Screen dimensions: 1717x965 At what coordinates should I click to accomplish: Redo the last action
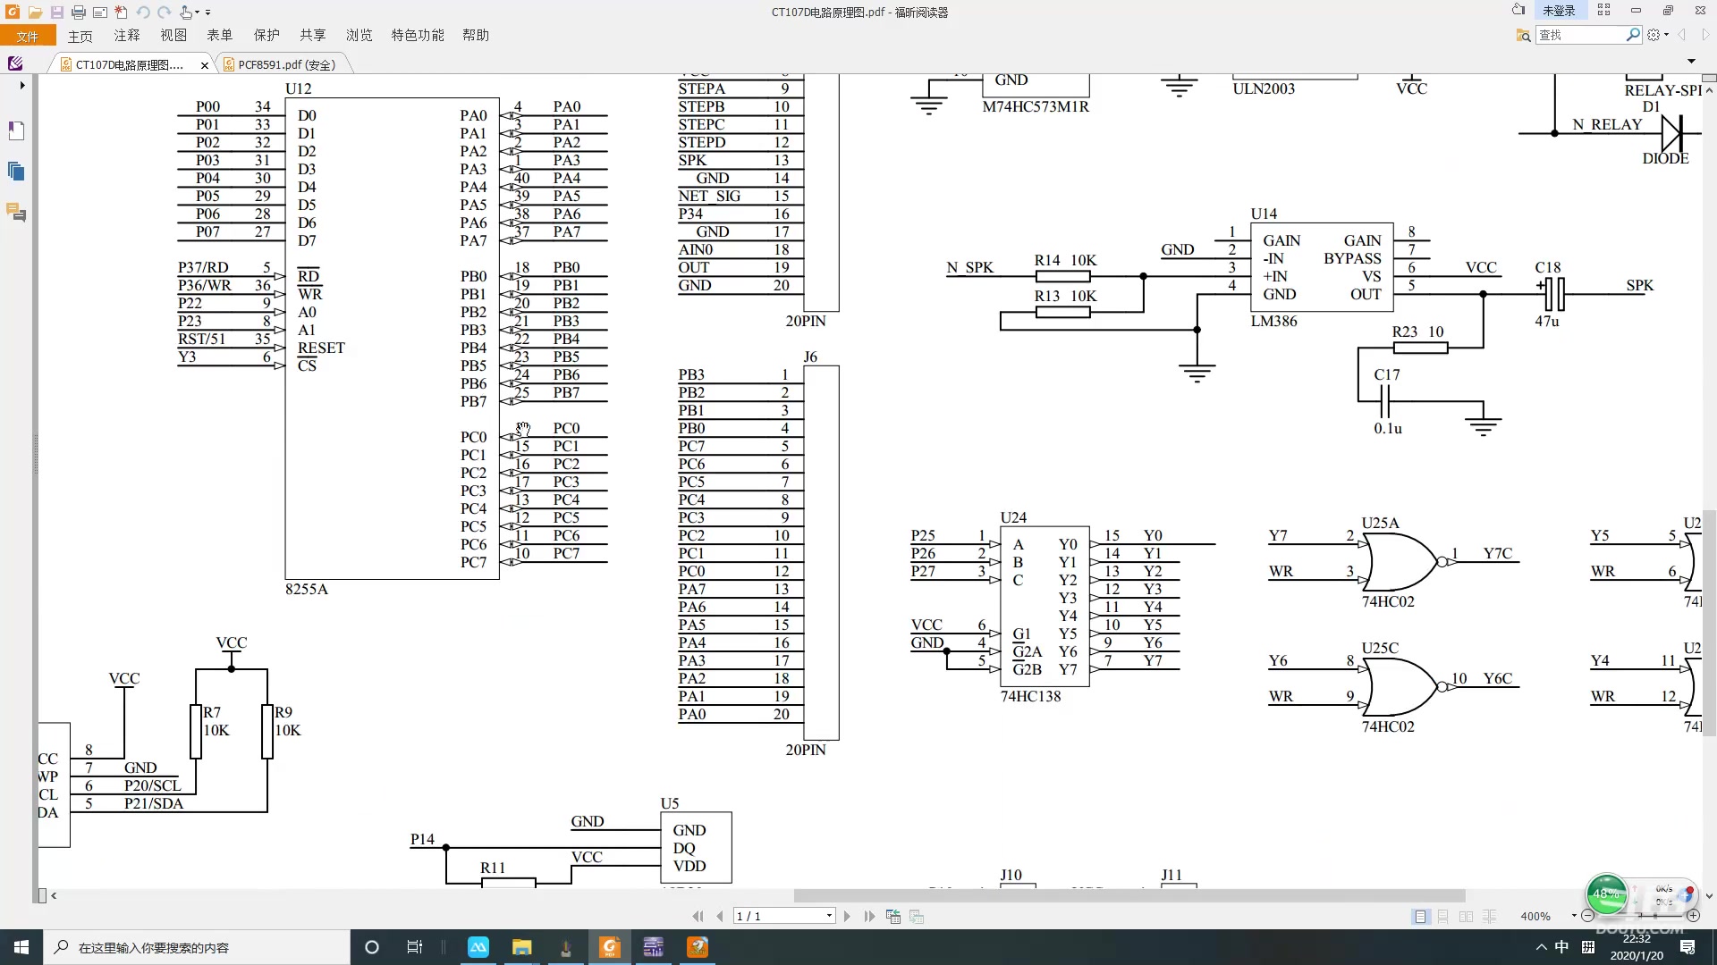pyautogui.click(x=165, y=13)
